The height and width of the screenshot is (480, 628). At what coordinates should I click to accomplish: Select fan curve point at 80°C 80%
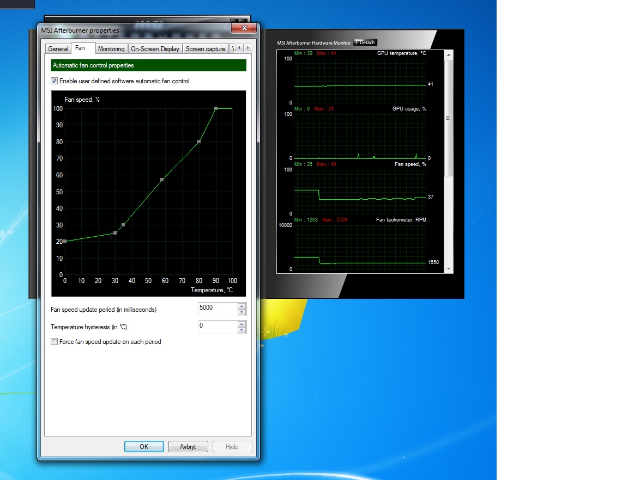(x=199, y=141)
